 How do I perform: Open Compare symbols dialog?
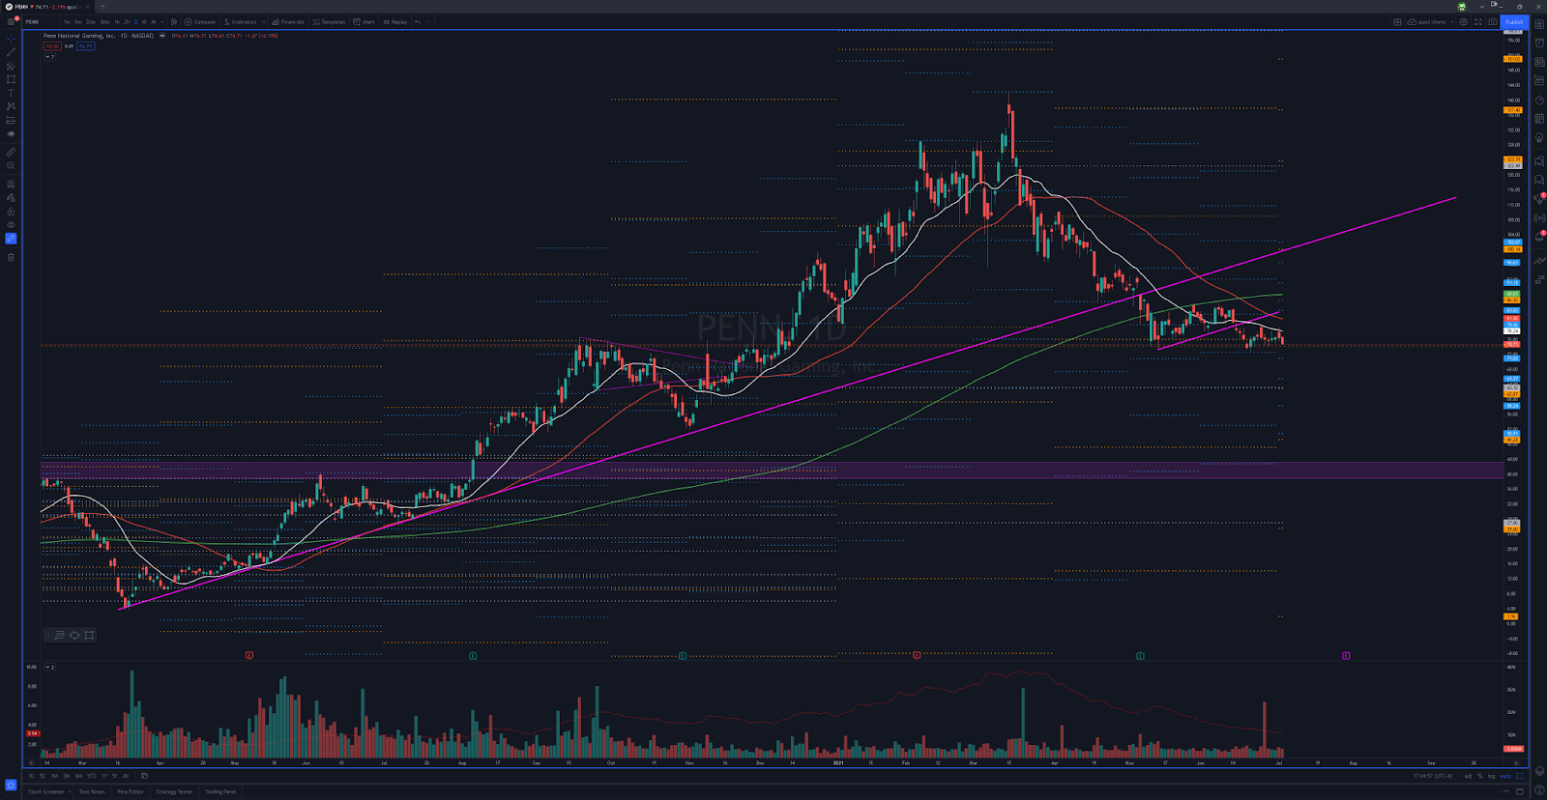[x=200, y=21]
